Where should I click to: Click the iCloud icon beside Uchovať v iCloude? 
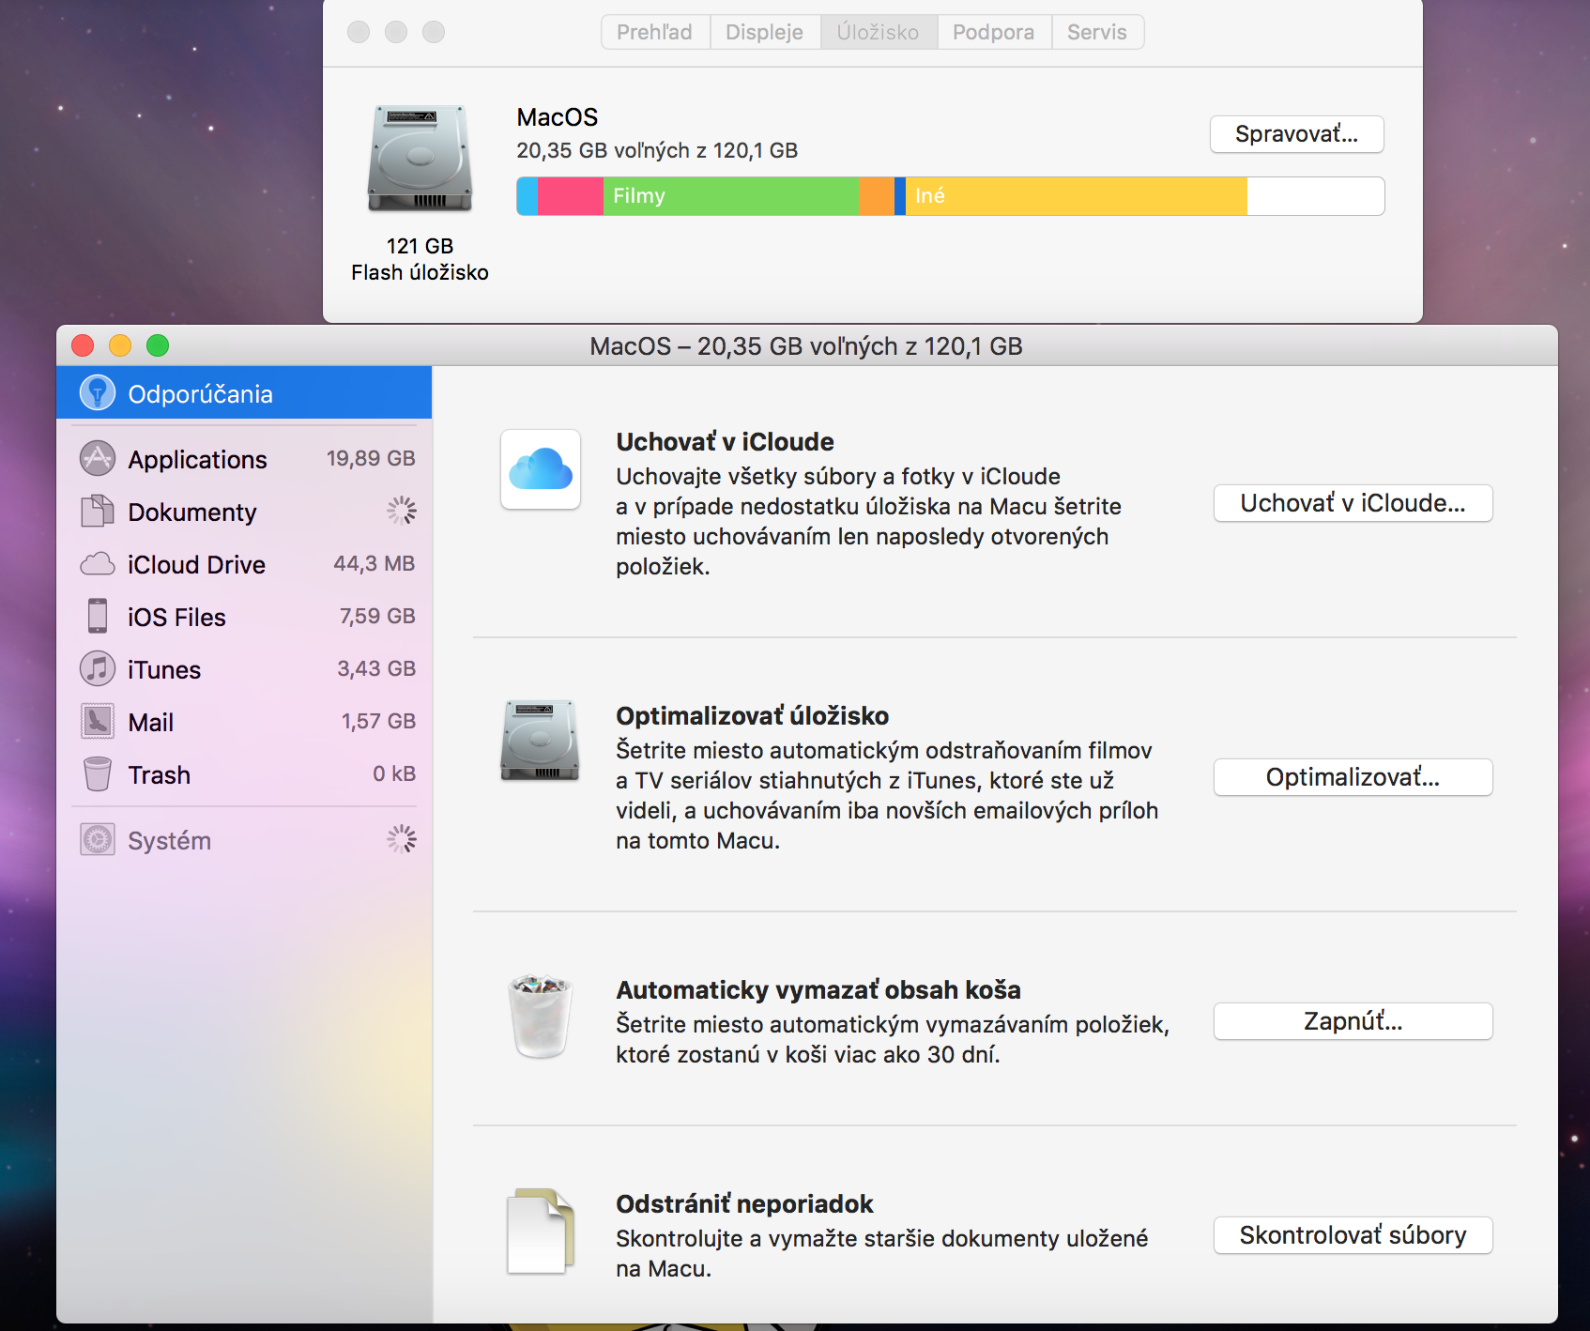pyautogui.click(x=541, y=469)
